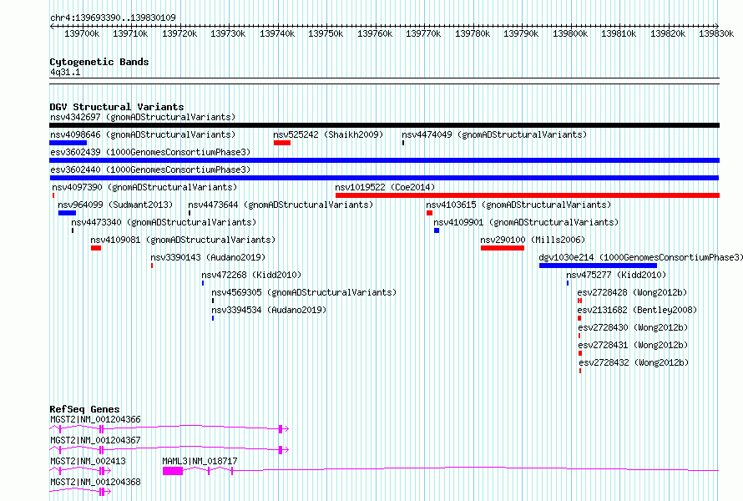Click the blue nsv4098646 variant bar

click(68, 143)
